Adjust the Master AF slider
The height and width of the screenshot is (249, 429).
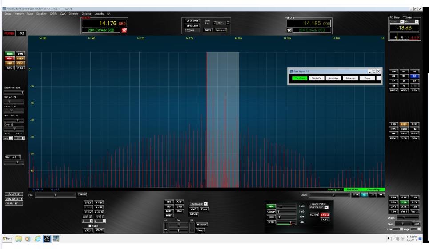(x=14, y=93)
